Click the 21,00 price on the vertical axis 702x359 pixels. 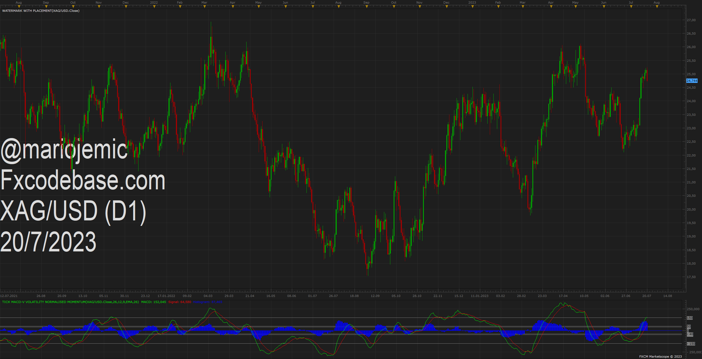691,182
